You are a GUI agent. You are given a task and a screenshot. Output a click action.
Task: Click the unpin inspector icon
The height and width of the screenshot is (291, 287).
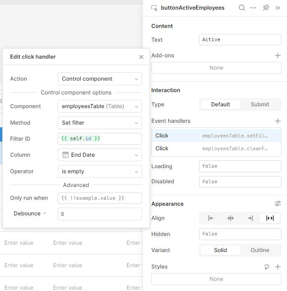265,8
